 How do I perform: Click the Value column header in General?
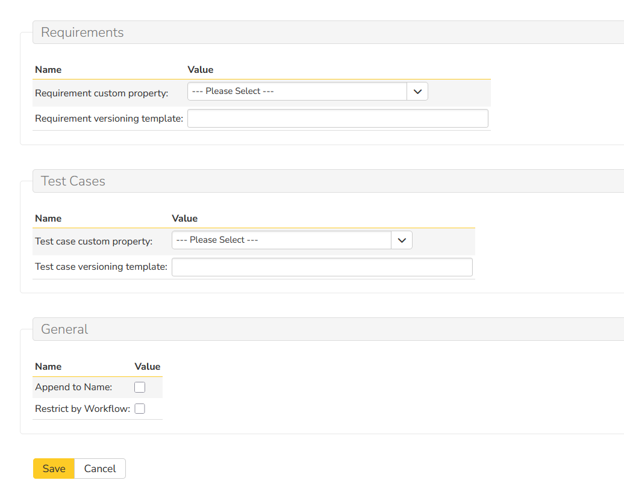click(x=148, y=367)
